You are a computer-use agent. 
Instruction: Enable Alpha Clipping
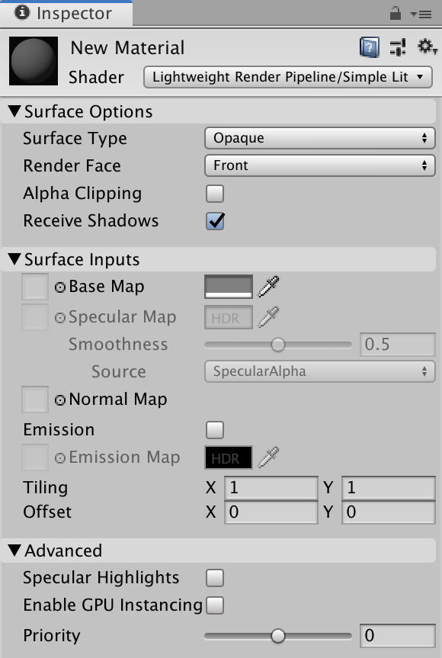coord(214,194)
